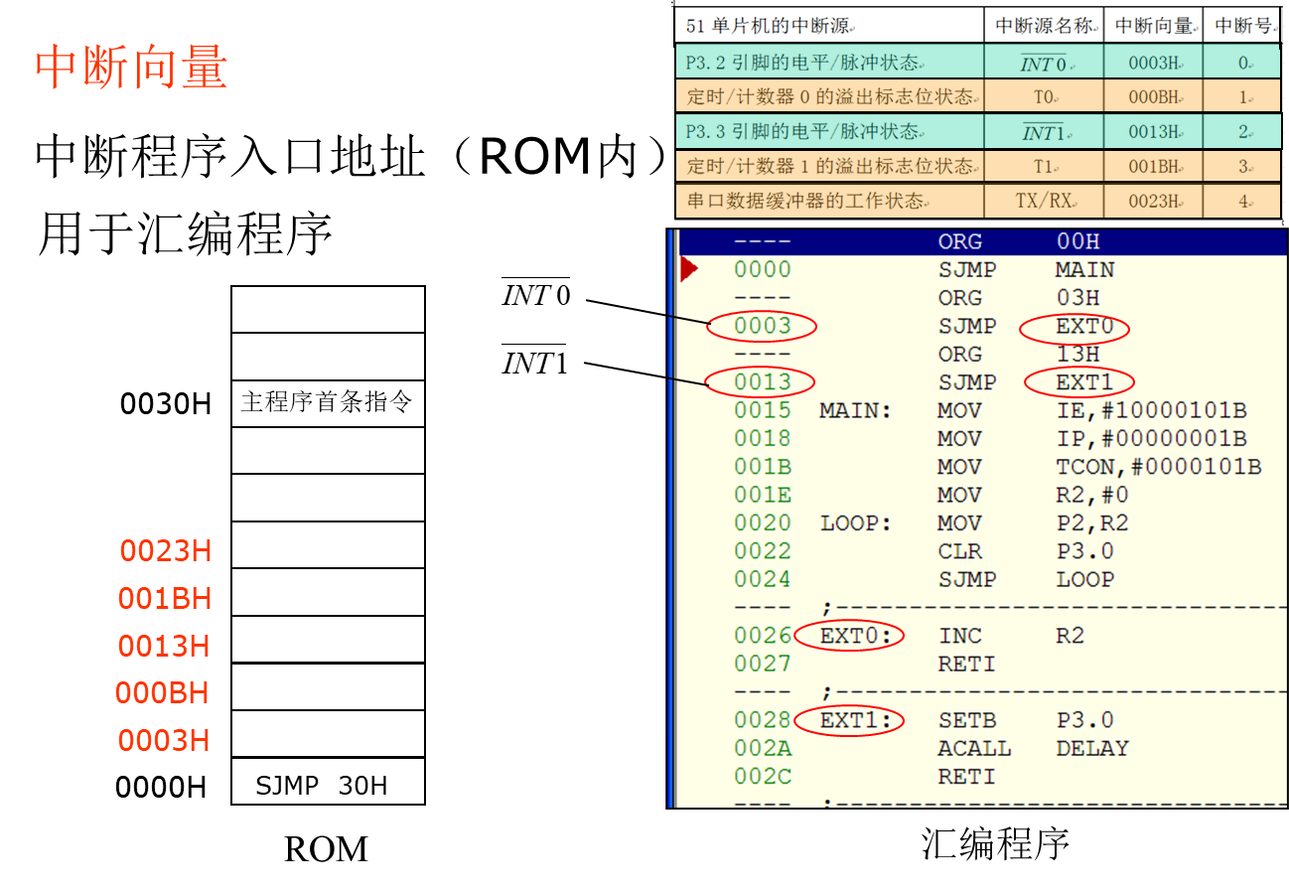Viewport: 1289px width, 893px height.
Task: Click the 001BH vector cell in the table
Action: 1154,166
